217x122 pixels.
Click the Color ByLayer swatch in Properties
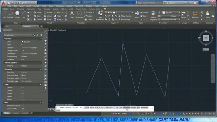coord(22,42)
